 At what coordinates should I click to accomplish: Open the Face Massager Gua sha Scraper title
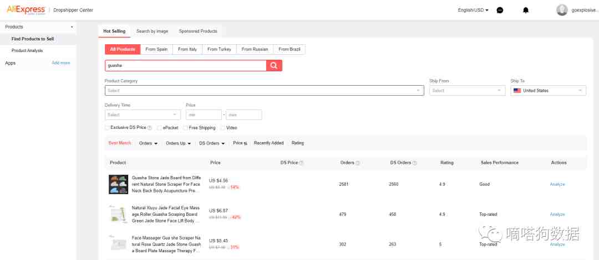coord(166,245)
